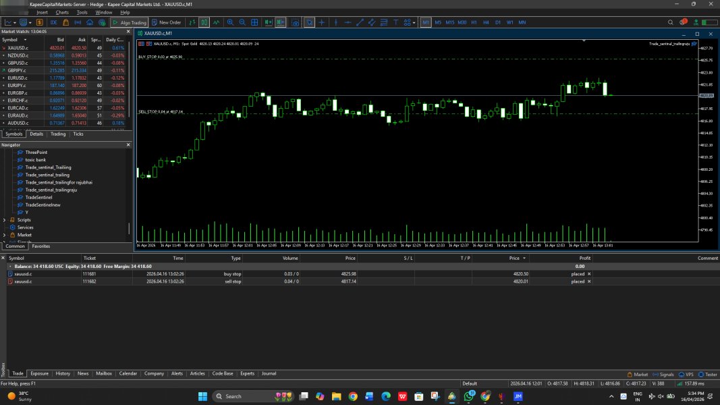Switch chart to candlestick display icon
Screen dimensions: 720x405
tap(204, 22)
